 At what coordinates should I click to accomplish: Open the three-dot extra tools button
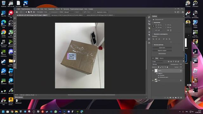point(15,57)
